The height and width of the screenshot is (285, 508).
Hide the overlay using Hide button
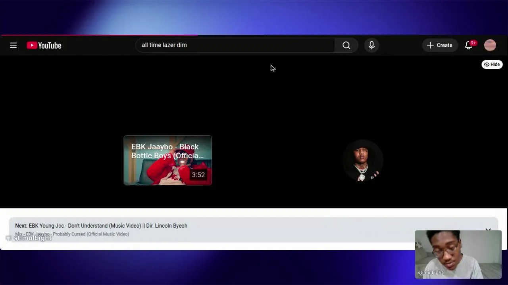click(x=492, y=65)
